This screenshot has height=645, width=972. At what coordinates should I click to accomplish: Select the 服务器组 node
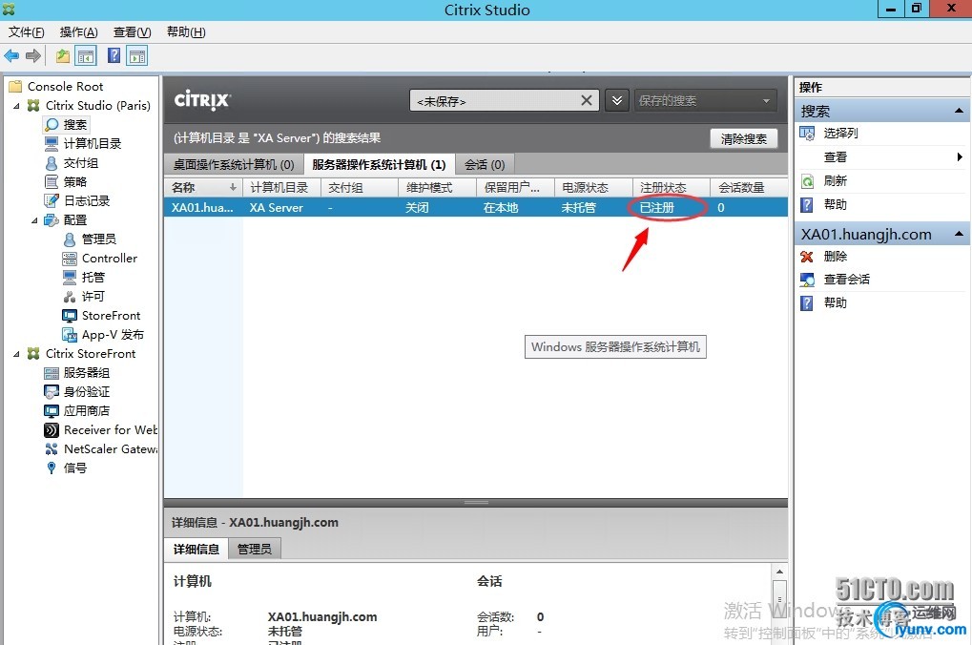pos(77,373)
